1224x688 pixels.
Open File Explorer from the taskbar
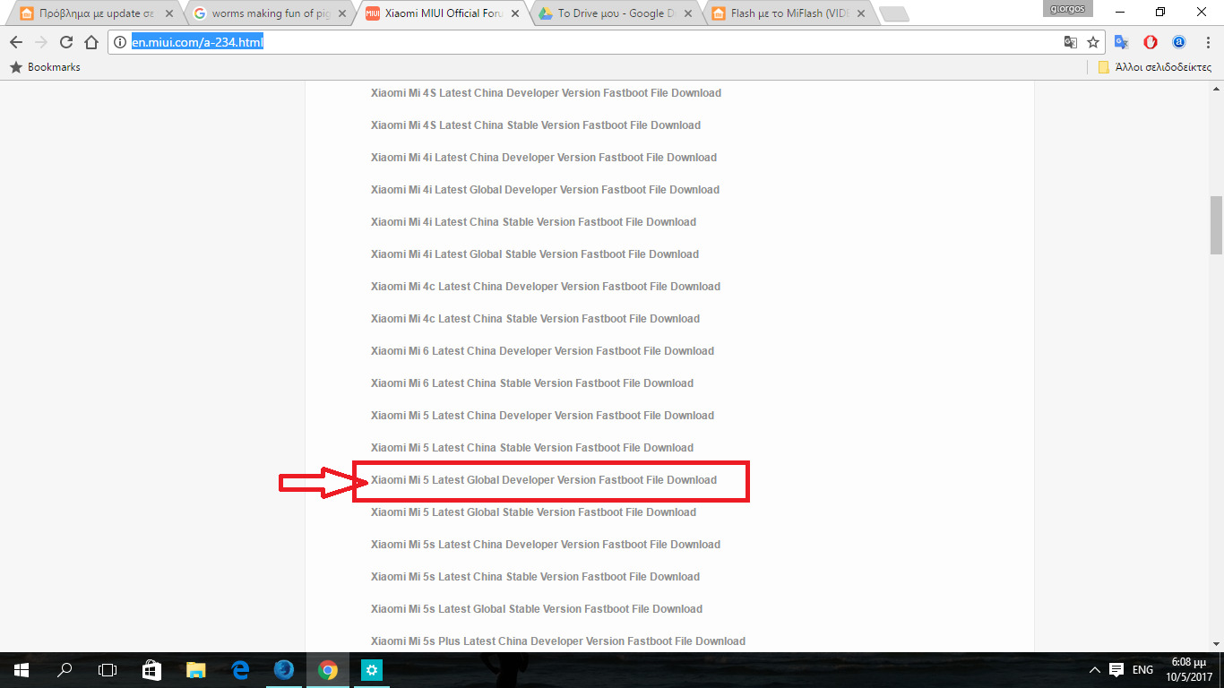[195, 670]
